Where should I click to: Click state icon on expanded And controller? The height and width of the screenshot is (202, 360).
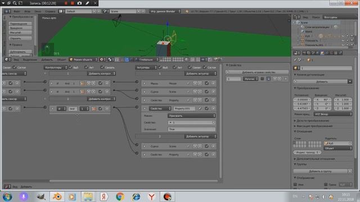(94, 109)
